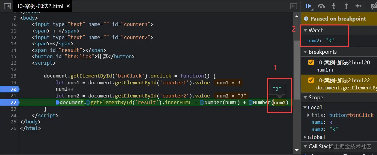The width and height of the screenshot is (377, 155).
Task: Click line number 21 in the gutter
Action: (x=13, y=96)
